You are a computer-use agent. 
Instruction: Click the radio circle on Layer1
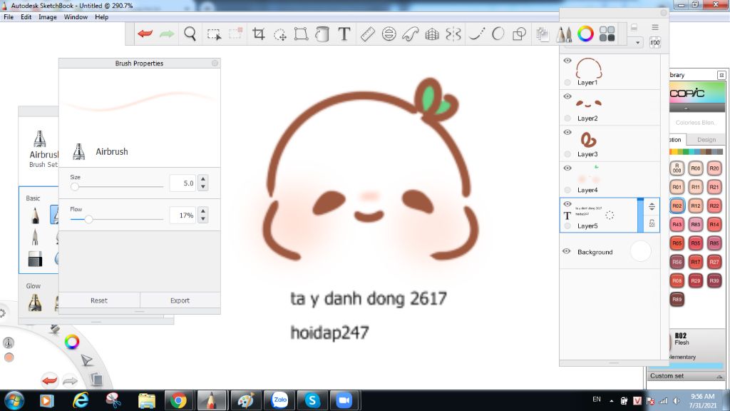click(x=567, y=83)
